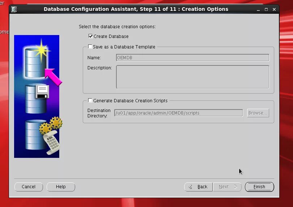Viewport: 293px width, 207px height.
Task: Click the disabled Next button
Action: click(227, 187)
